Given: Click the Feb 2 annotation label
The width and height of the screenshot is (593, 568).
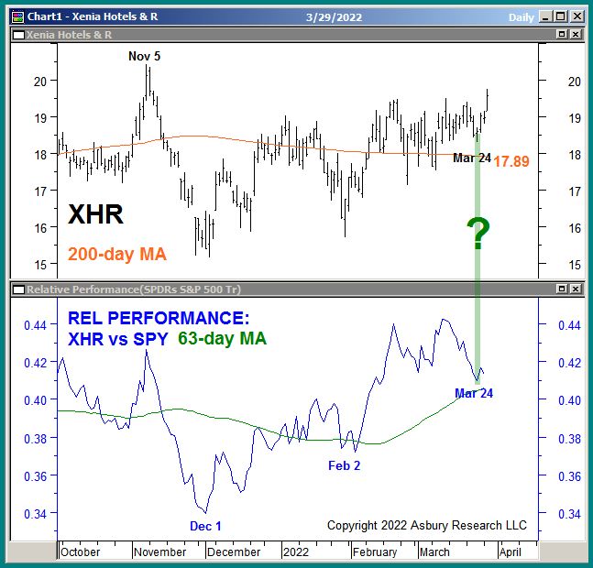Looking at the screenshot, I should pos(345,465).
